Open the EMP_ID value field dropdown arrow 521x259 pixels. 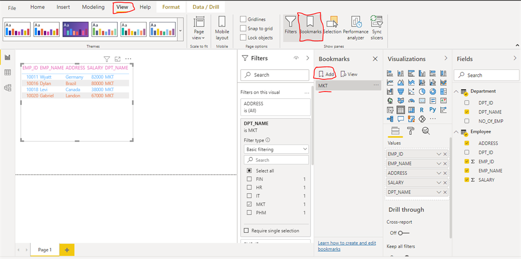tap(439, 154)
